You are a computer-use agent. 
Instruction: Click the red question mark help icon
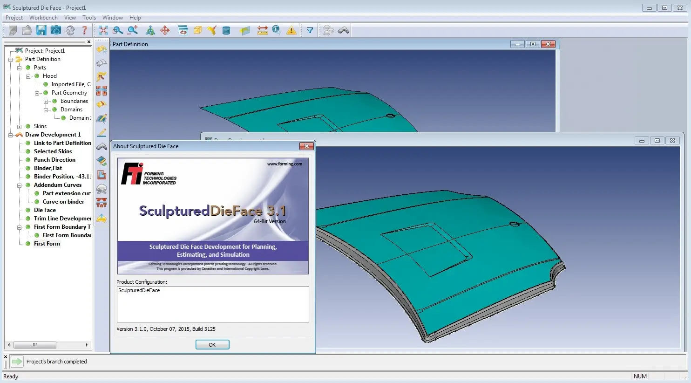[84, 30]
